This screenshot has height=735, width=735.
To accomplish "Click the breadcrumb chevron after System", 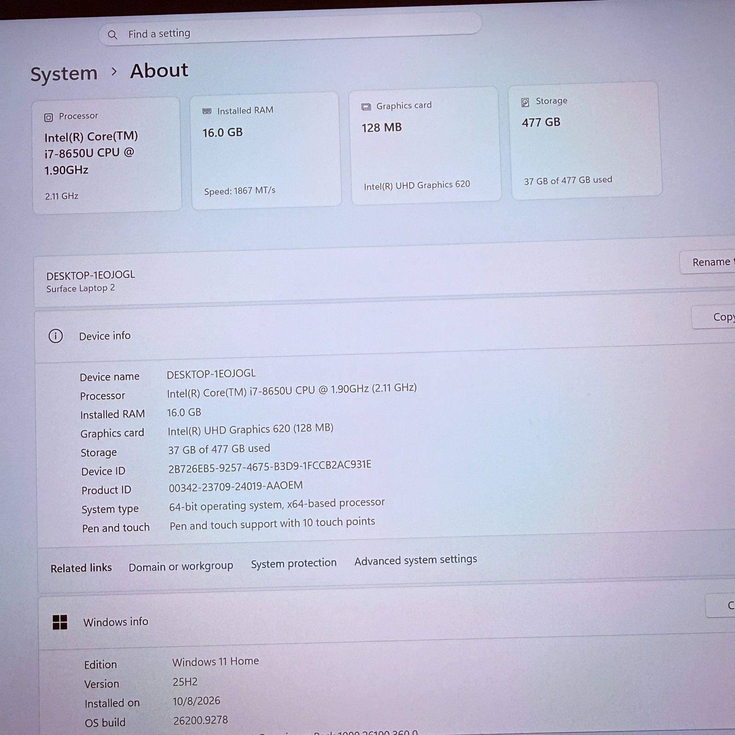I will coord(114,72).
